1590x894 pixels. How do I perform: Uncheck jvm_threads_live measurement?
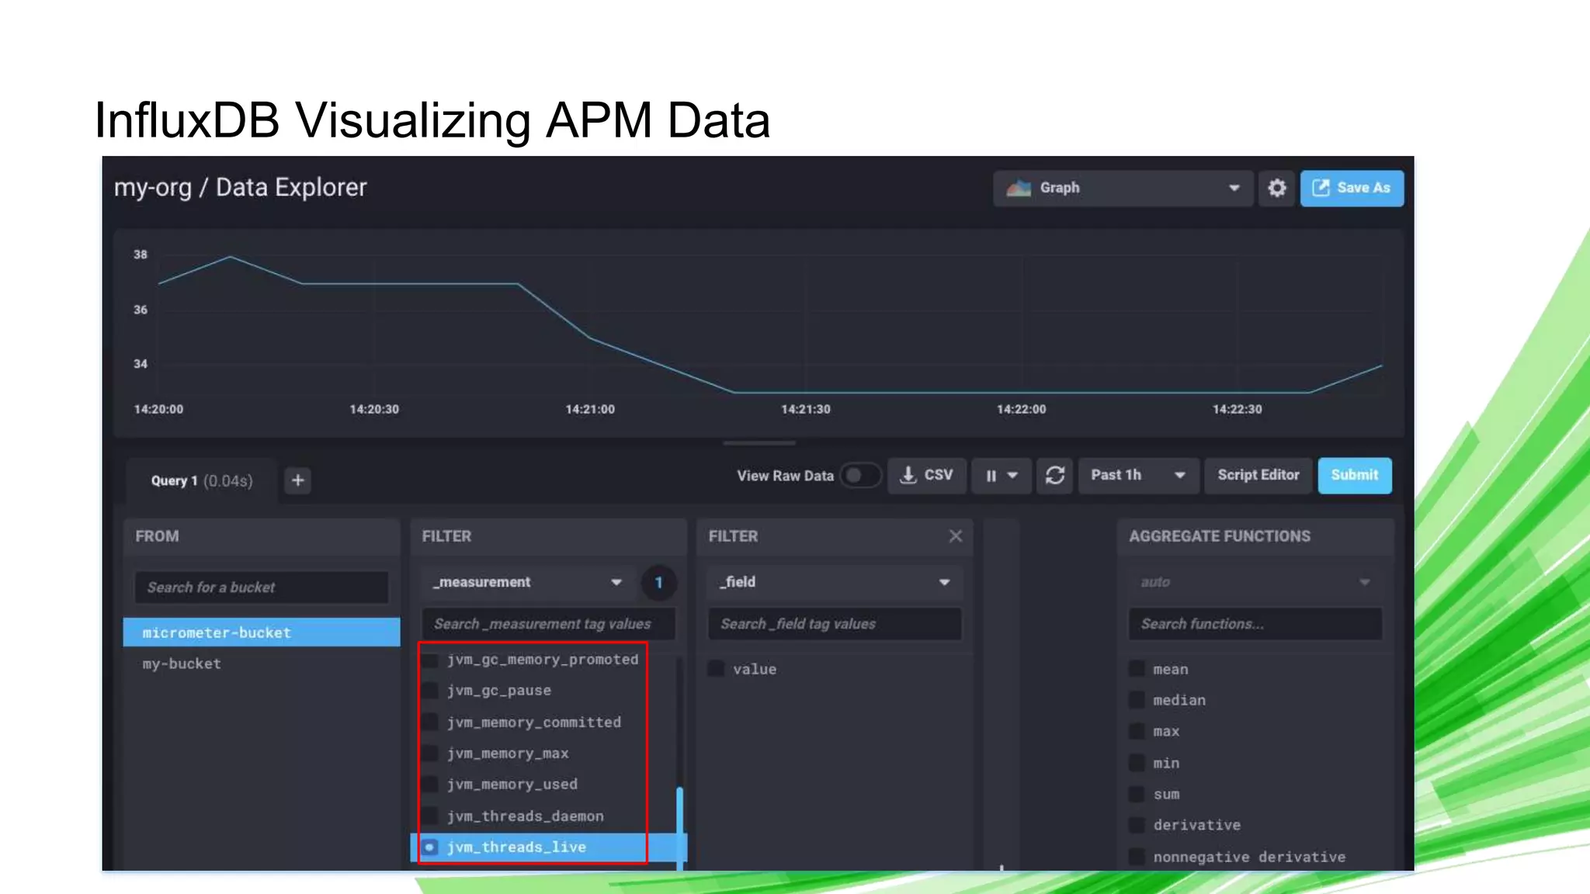click(x=429, y=847)
